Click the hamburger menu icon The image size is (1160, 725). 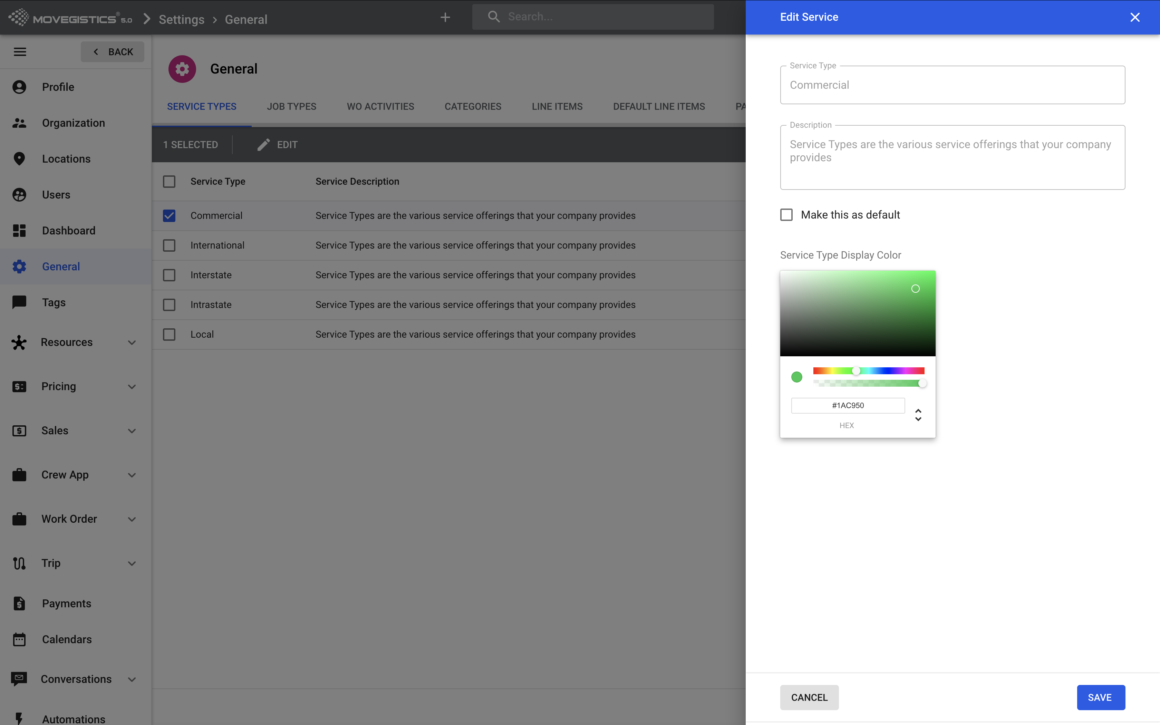click(x=20, y=52)
